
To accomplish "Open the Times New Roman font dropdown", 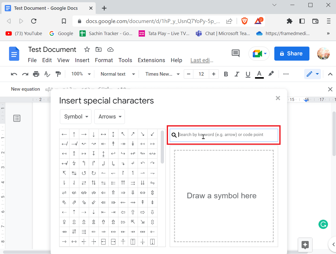I will [x=162, y=74].
